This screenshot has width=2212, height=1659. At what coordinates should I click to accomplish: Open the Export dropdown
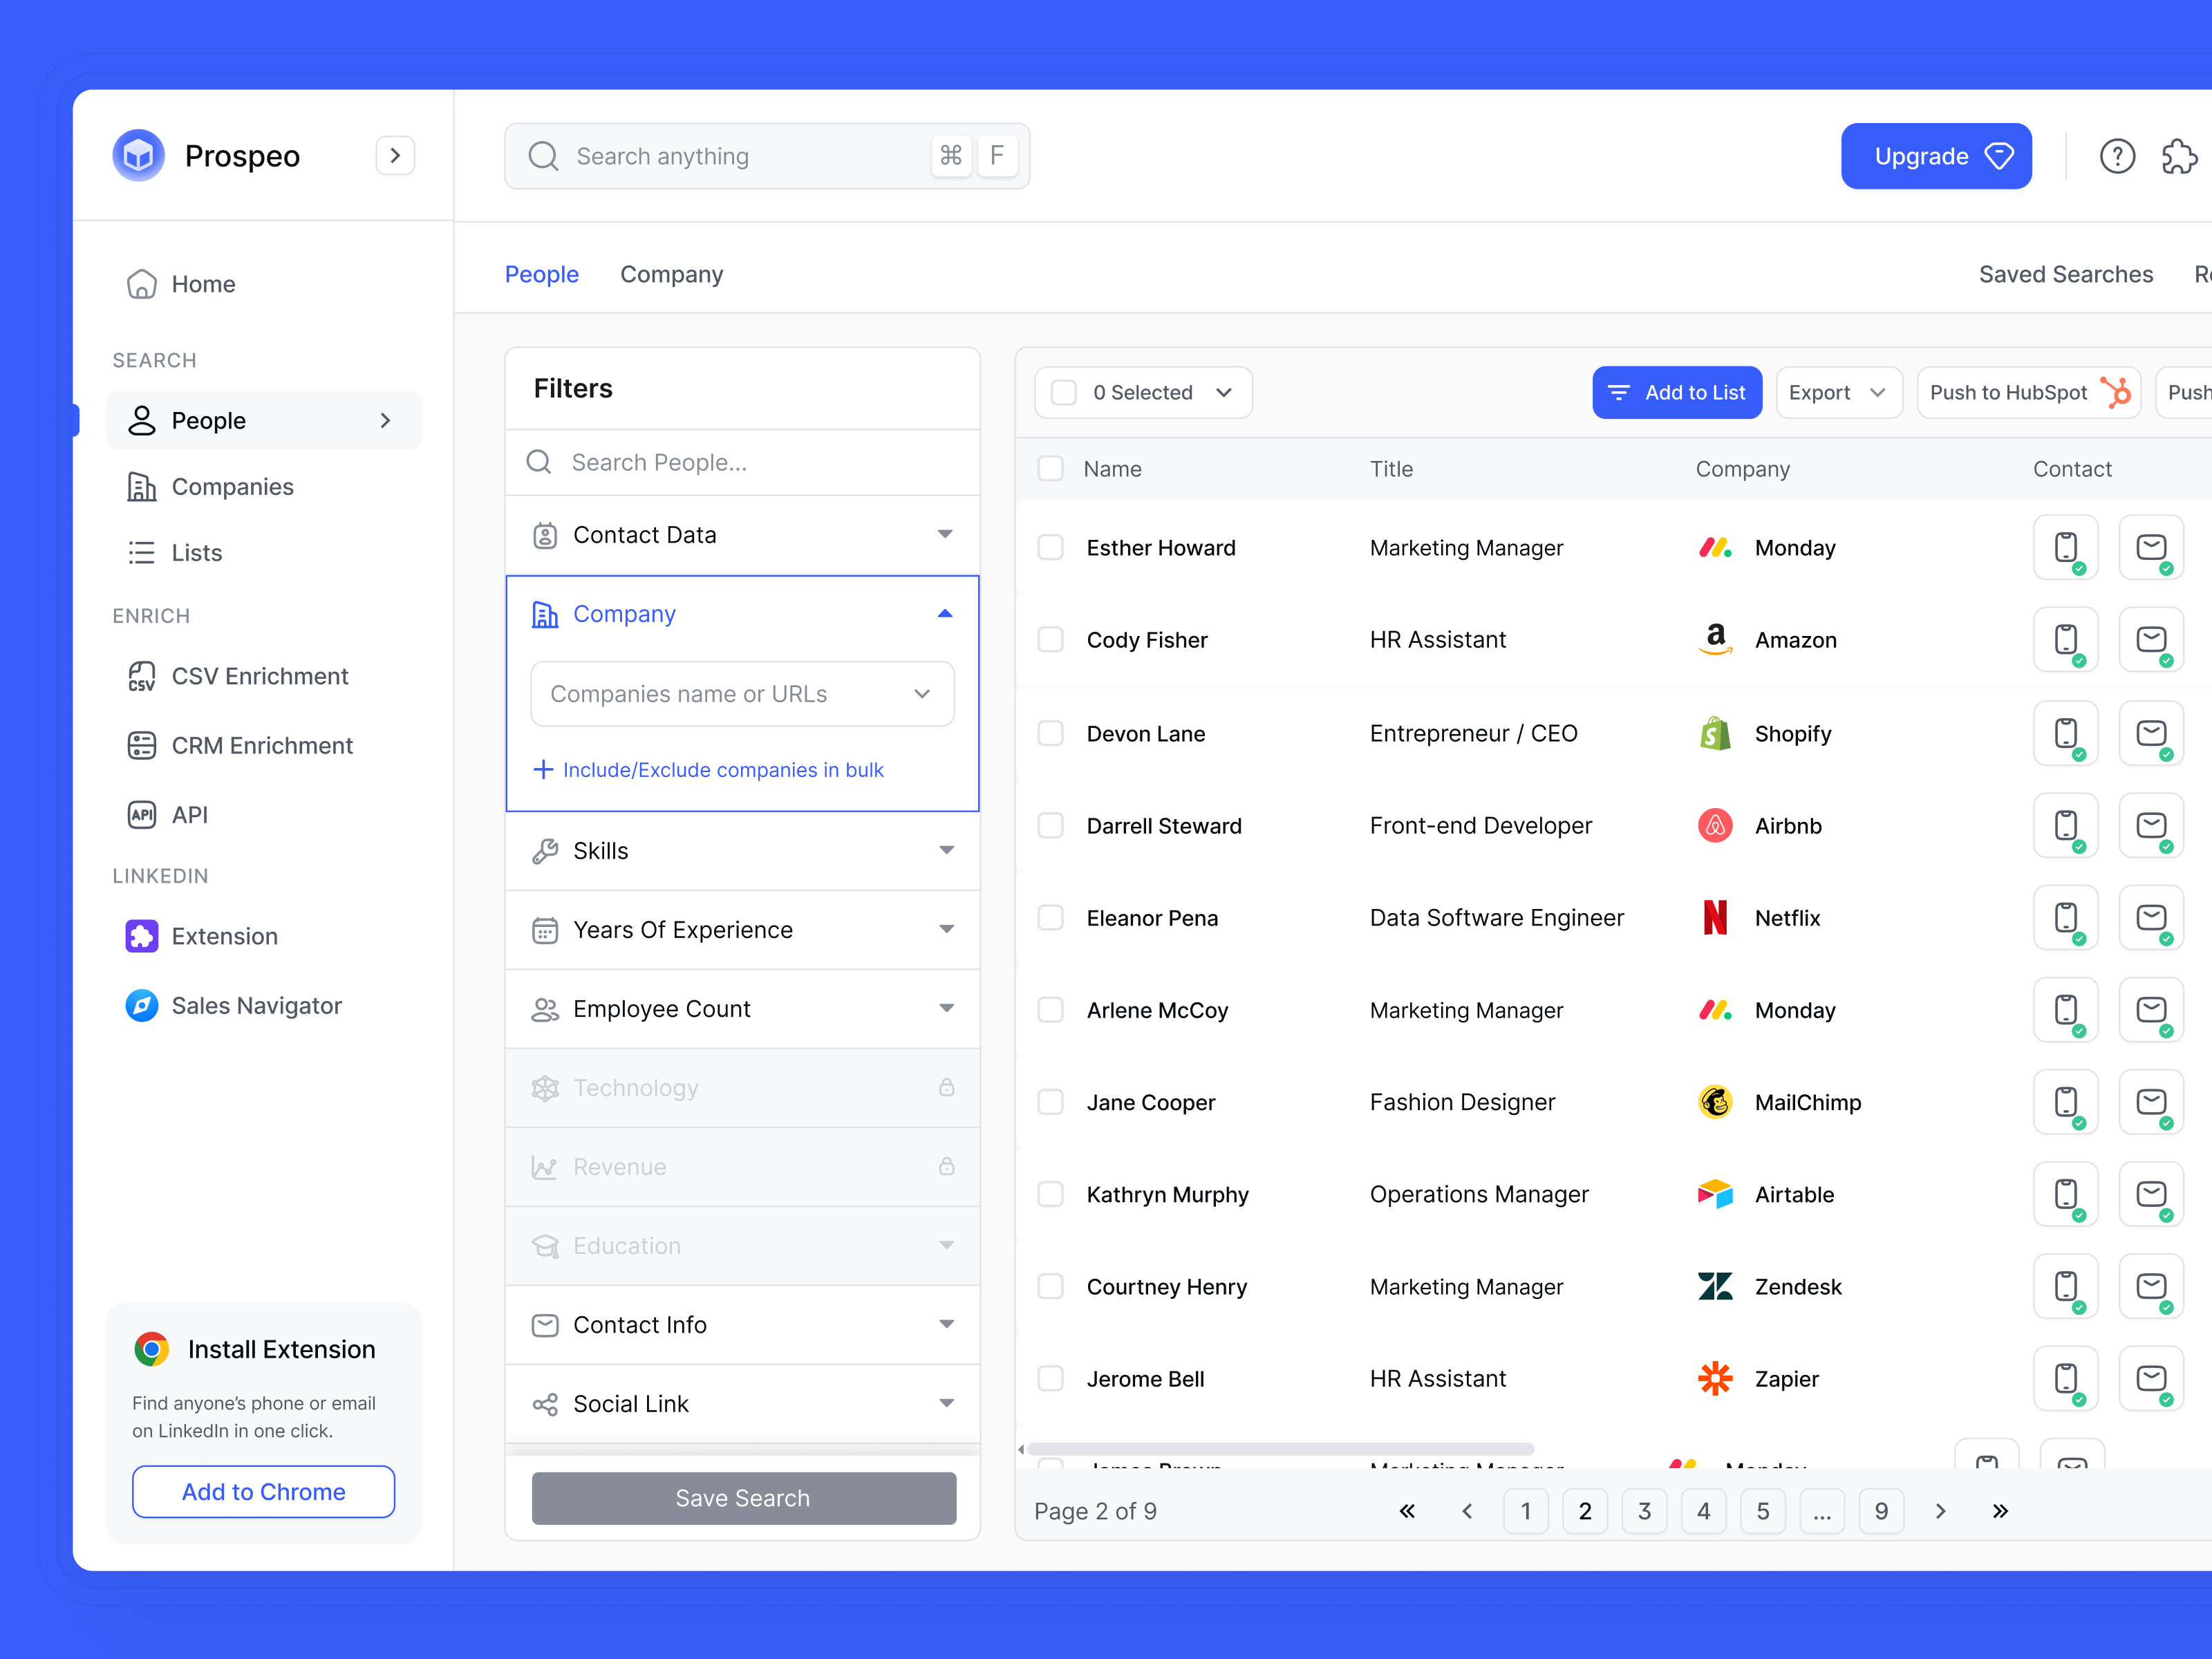1838,392
